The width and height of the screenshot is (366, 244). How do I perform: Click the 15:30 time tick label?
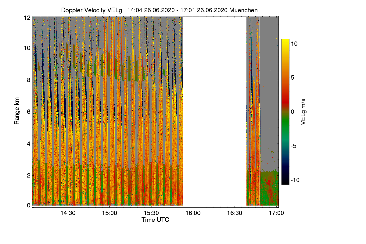(152, 213)
